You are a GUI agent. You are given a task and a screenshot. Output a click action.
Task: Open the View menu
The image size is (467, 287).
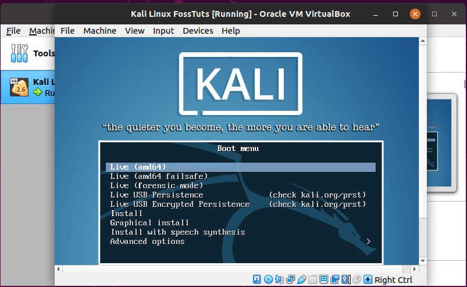(x=134, y=31)
